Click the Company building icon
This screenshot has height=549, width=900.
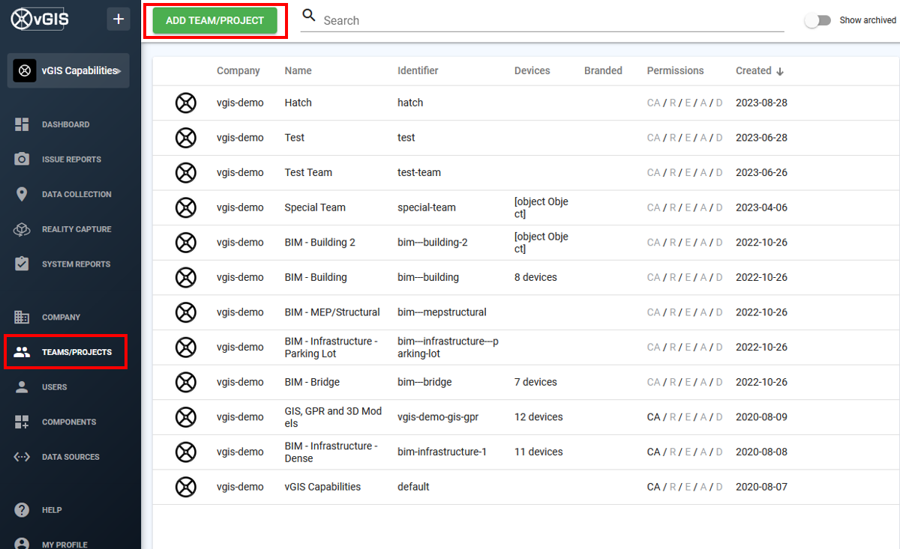click(22, 318)
